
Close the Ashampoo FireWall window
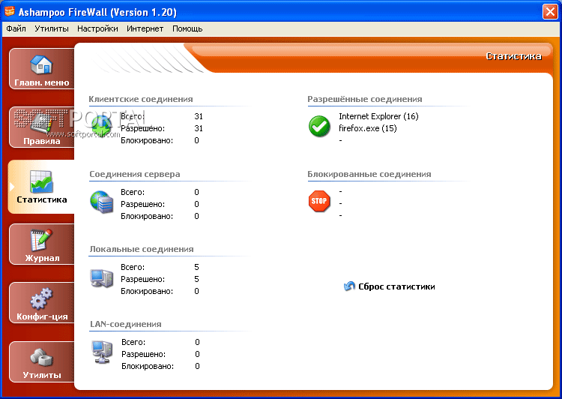[550, 11]
